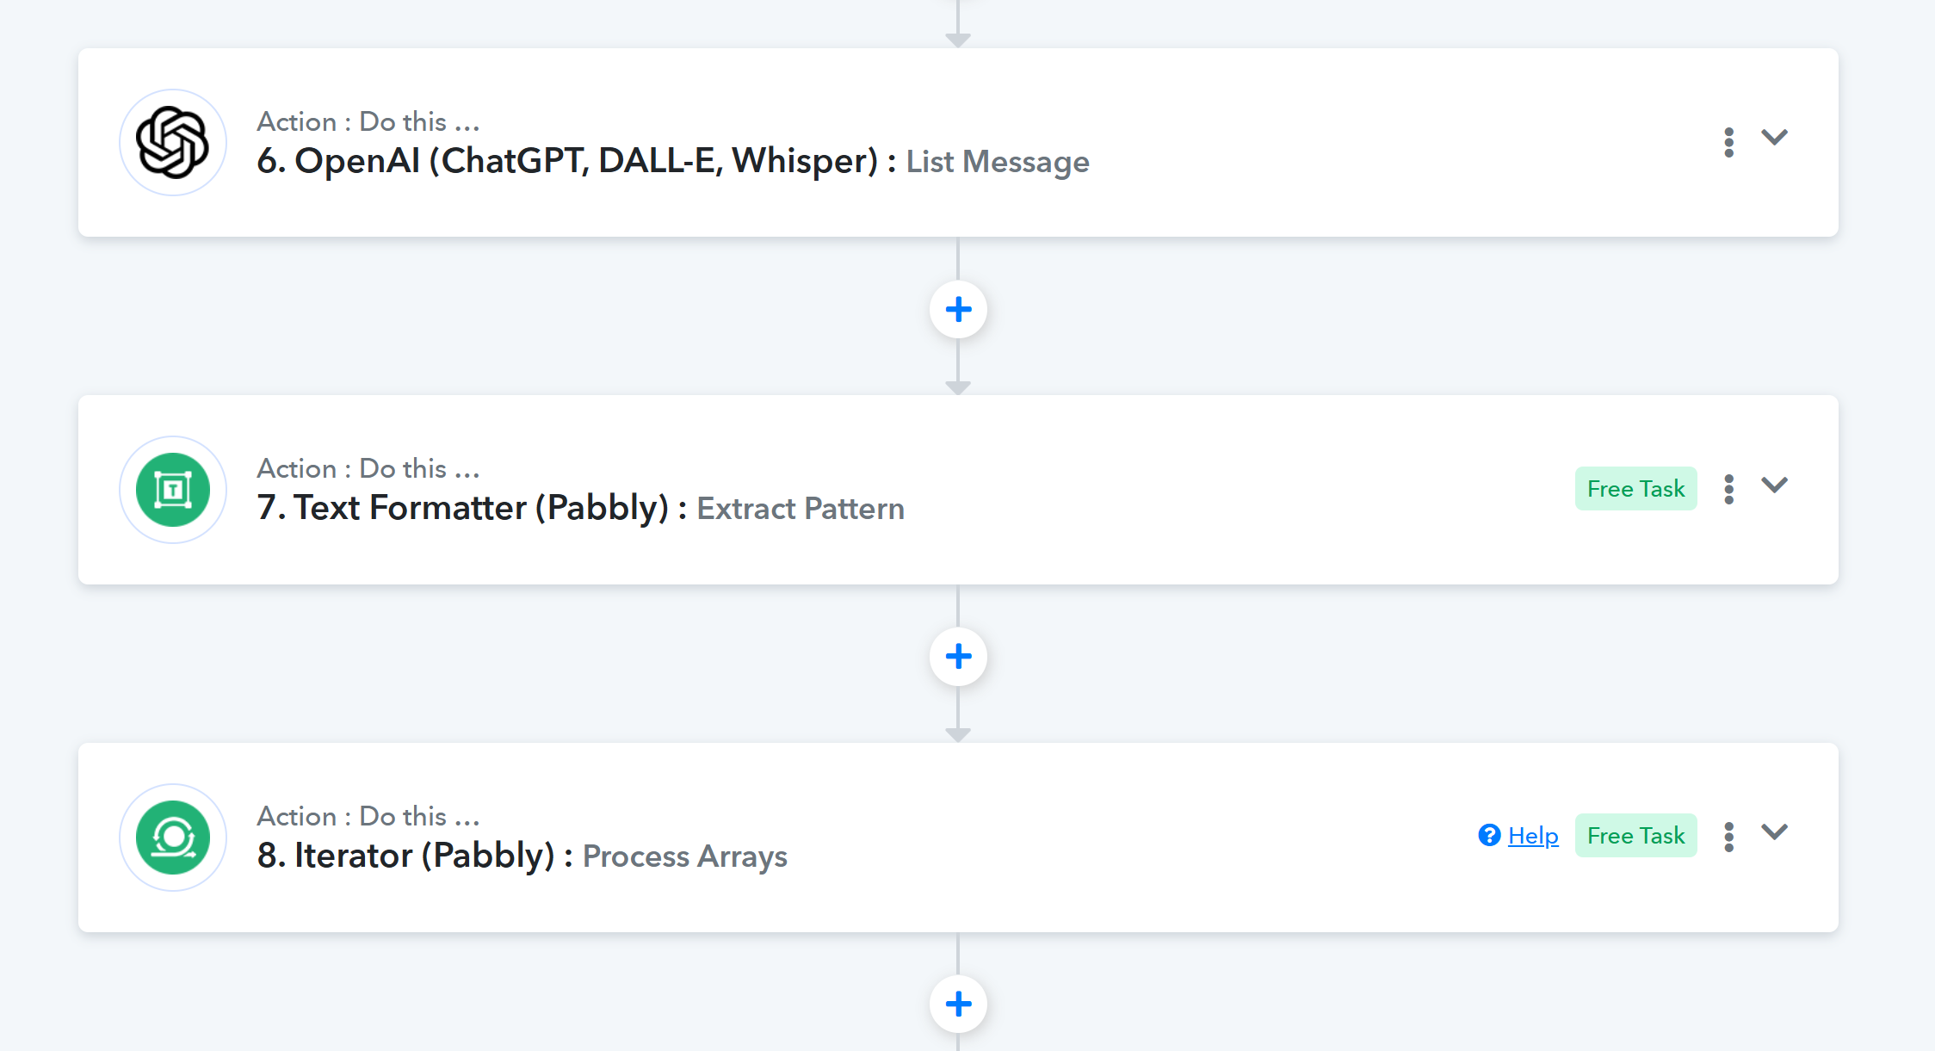
Task: Expand the OpenAI List Message step chevron
Action: (x=1774, y=138)
